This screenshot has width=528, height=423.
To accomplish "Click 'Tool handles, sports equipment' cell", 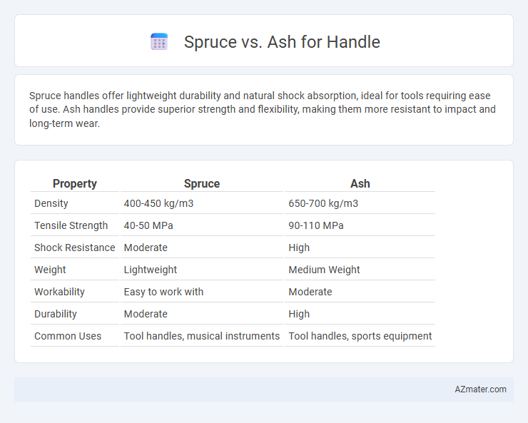I will (360, 336).
